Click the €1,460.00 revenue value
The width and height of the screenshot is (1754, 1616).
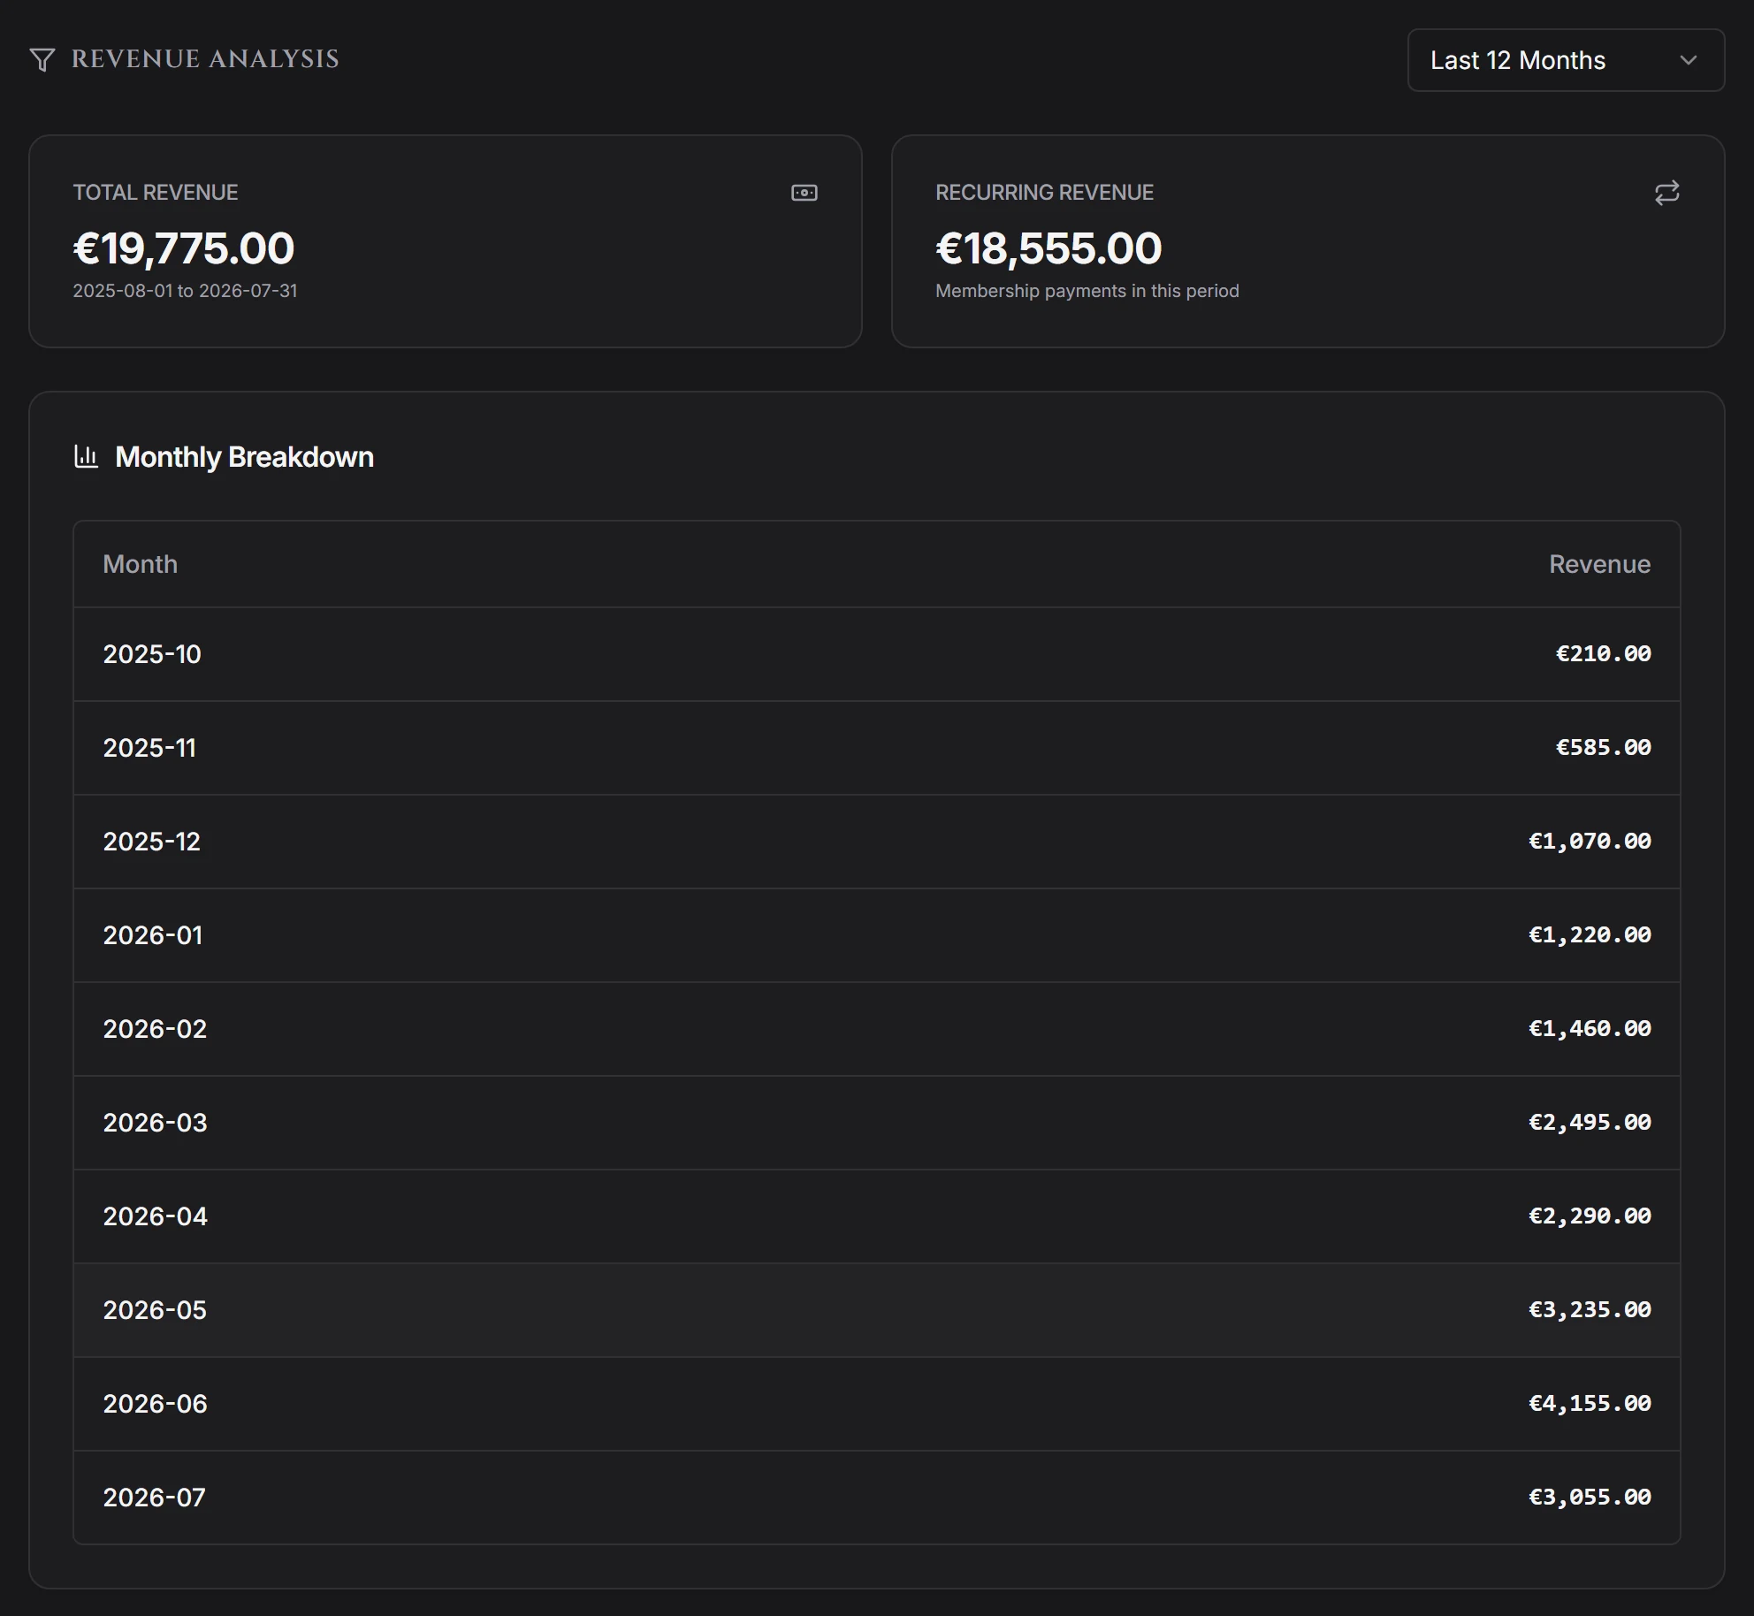tap(1590, 1028)
